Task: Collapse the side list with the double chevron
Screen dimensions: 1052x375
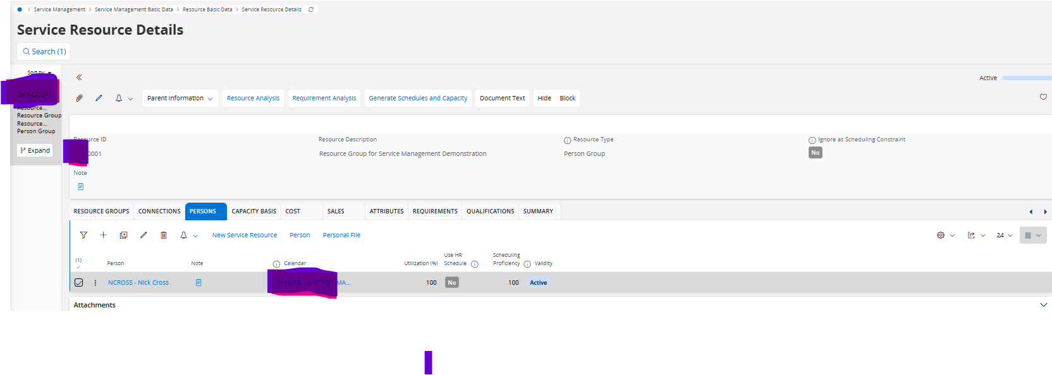Action: tap(79, 78)
